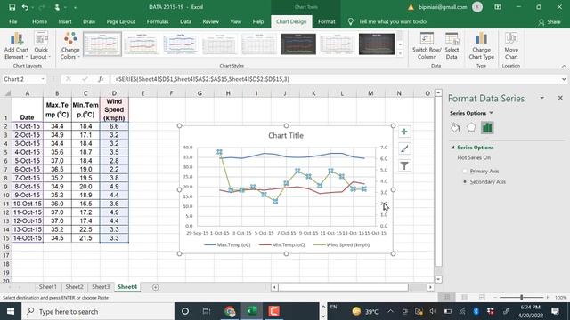Select the Wind Speed header cell
The width and height of the screenshot is (570, 320).
(114, 109)
